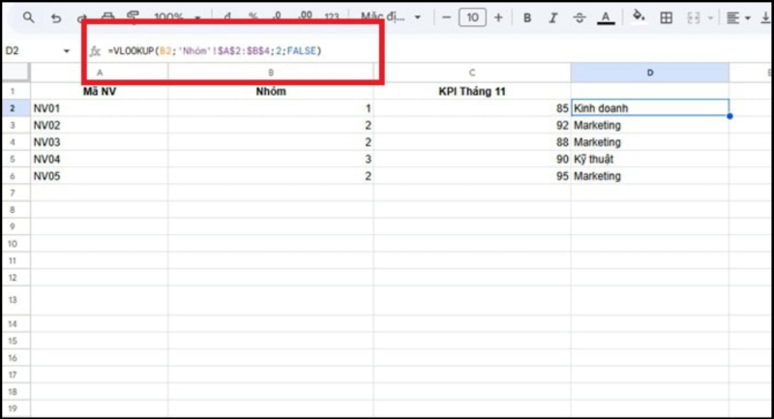Select column C header

coord(472,73)
